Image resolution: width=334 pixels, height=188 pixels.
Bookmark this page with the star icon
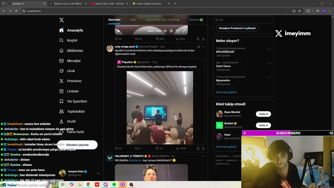coord(300,11)
